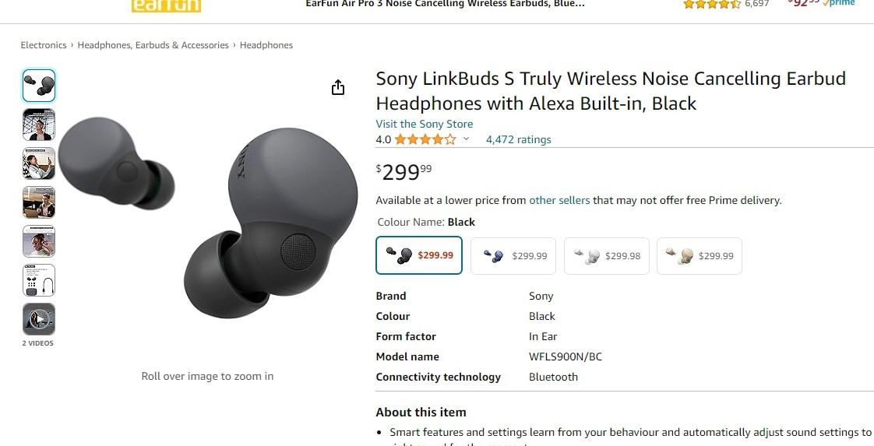Go to Electronics breadcrumb category
Image resolution: width=874 pixels, height=446 pixels.
point(44,45)
